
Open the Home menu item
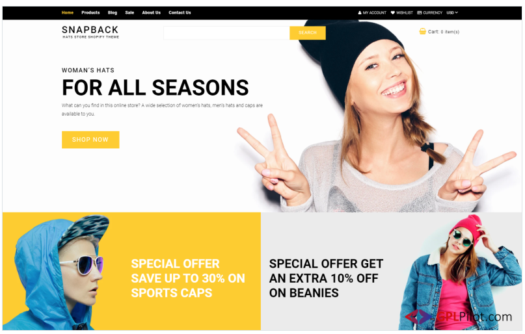(67, 13)
